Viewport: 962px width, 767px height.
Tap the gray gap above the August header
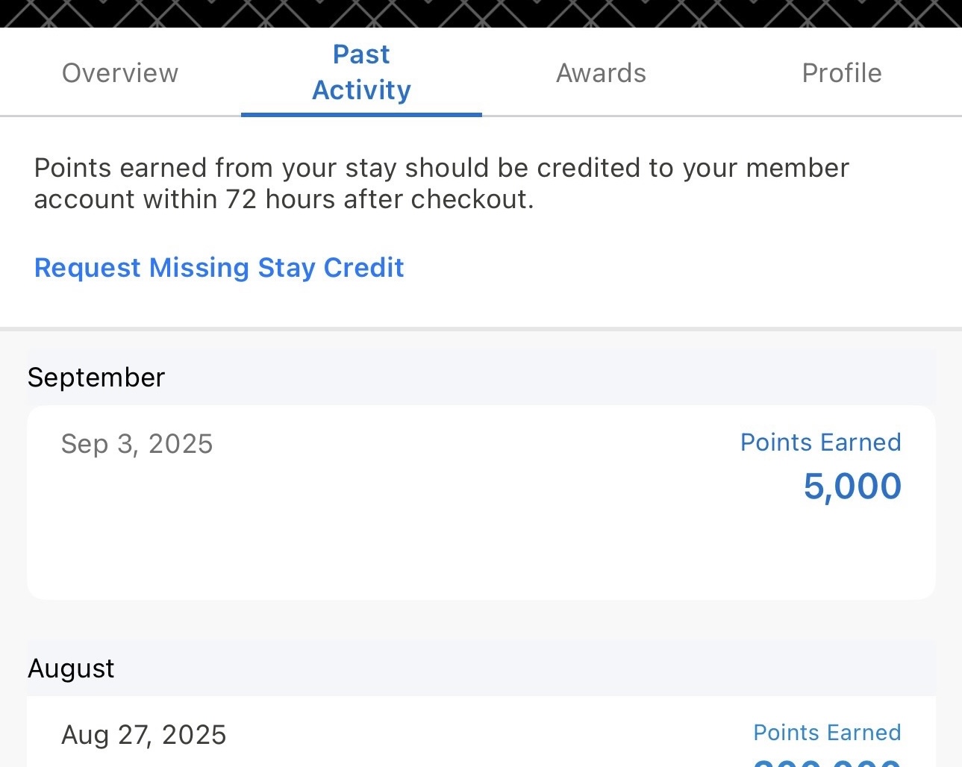point(481,619)
